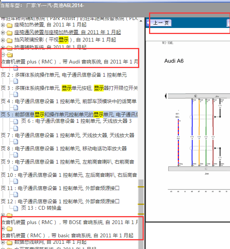The height and width of the screenshot is (249, 230).
Task: Select 挡风玻璃投影（平视显示）entry
Action: [x=65, y=40]
